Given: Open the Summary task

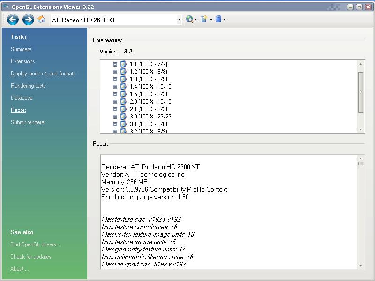Looking at the screenshot, I should click(x=21, y=49).
